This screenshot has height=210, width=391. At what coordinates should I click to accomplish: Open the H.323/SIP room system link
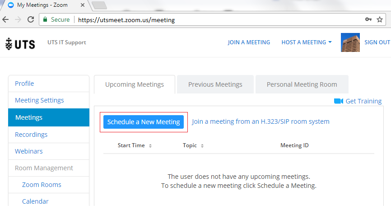tap(261, 121)
